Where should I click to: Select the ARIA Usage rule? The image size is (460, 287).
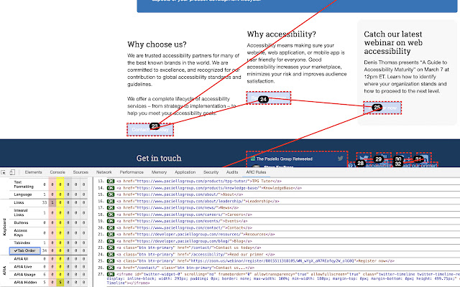click(x=24, y=275)
